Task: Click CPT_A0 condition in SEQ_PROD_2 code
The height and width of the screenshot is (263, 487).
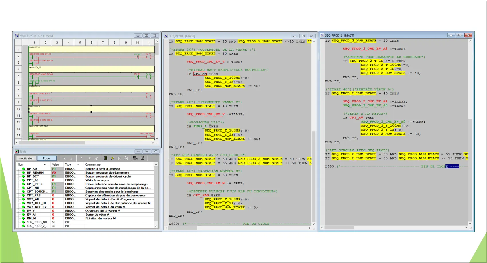Action: tap(356, 117)
